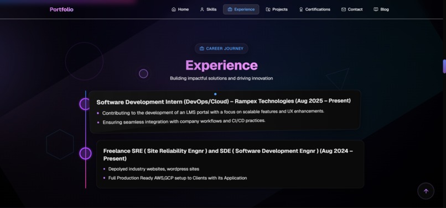Screen dimensions: 446x208
Task: Click the Projects folder icon
Action: point(268,9)
